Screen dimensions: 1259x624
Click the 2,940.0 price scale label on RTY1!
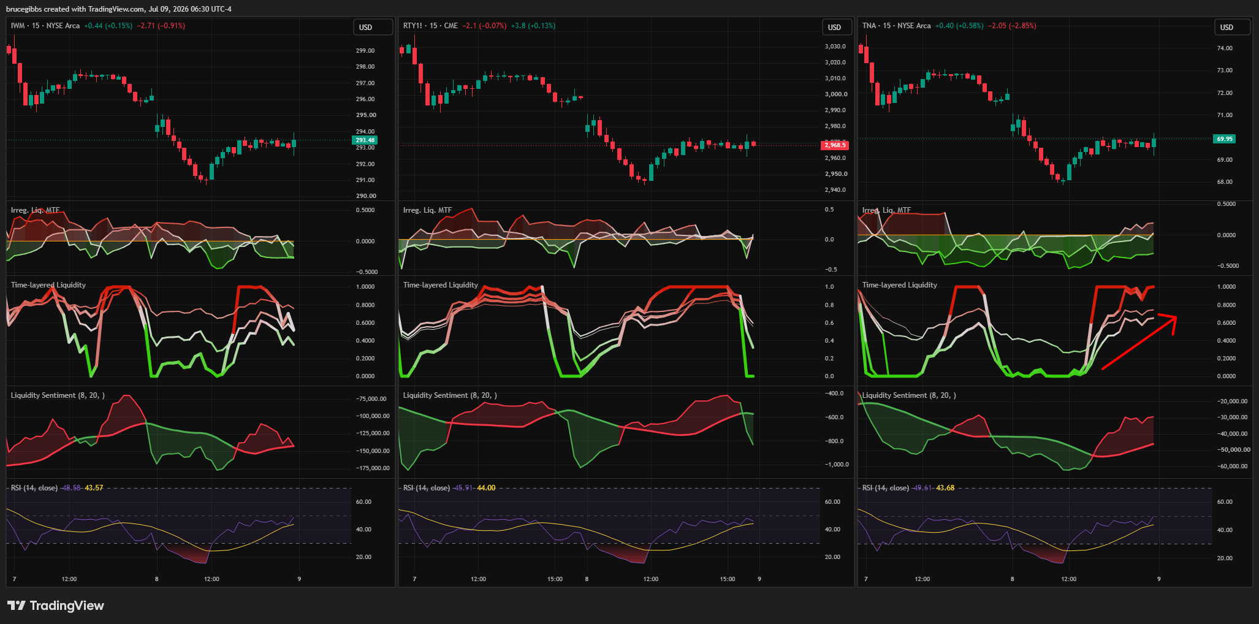(835, 190)
